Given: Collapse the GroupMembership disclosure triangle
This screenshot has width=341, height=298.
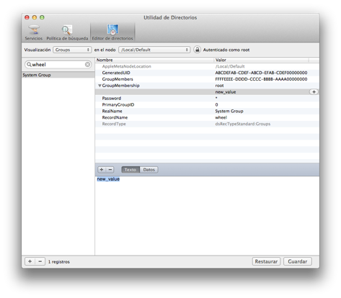Looking at the screenshot, I should tap(99, 86).
